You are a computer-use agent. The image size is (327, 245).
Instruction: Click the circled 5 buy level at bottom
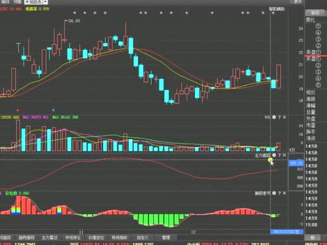click(318, 85)
